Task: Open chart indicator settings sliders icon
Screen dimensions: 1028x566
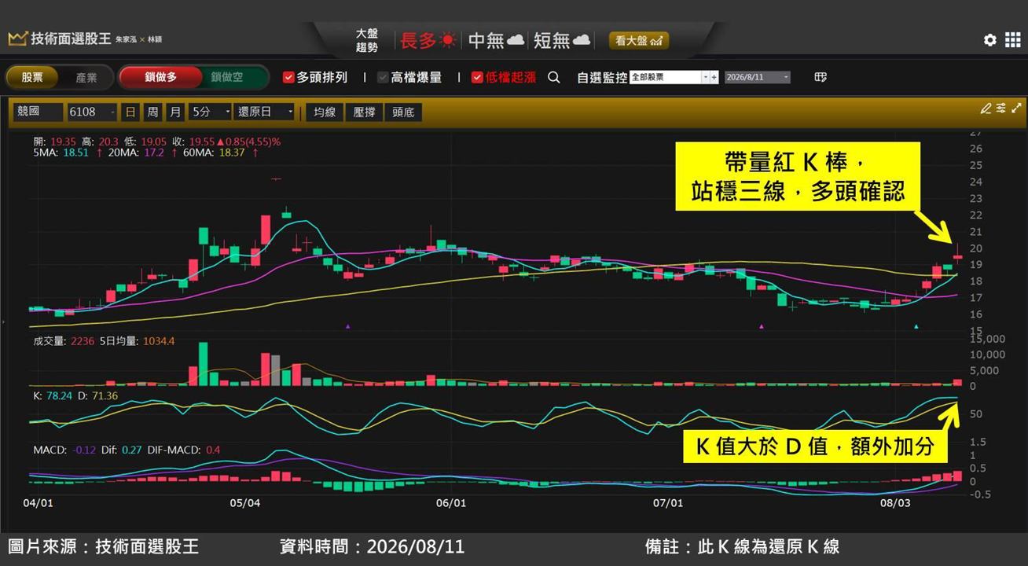Action: click(1001, 108)
